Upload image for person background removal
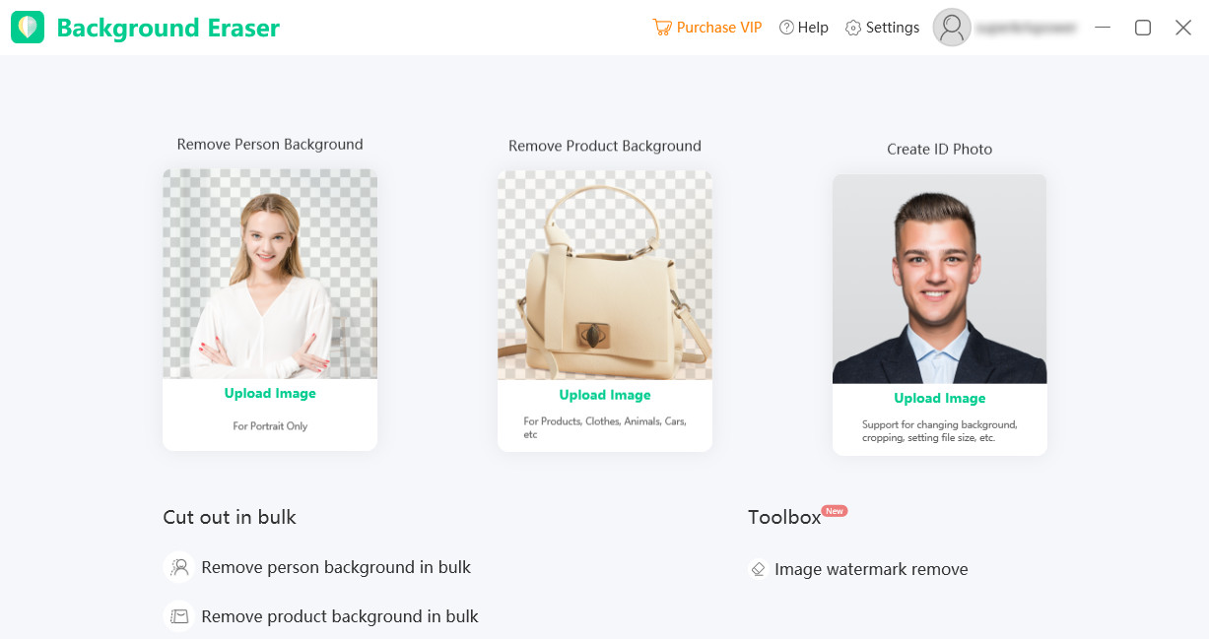1209x639 pixels. click(x=270, y=394)
